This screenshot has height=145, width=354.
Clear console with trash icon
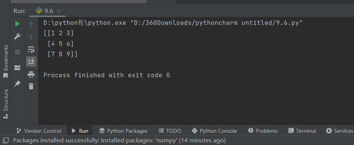[31, 86]
